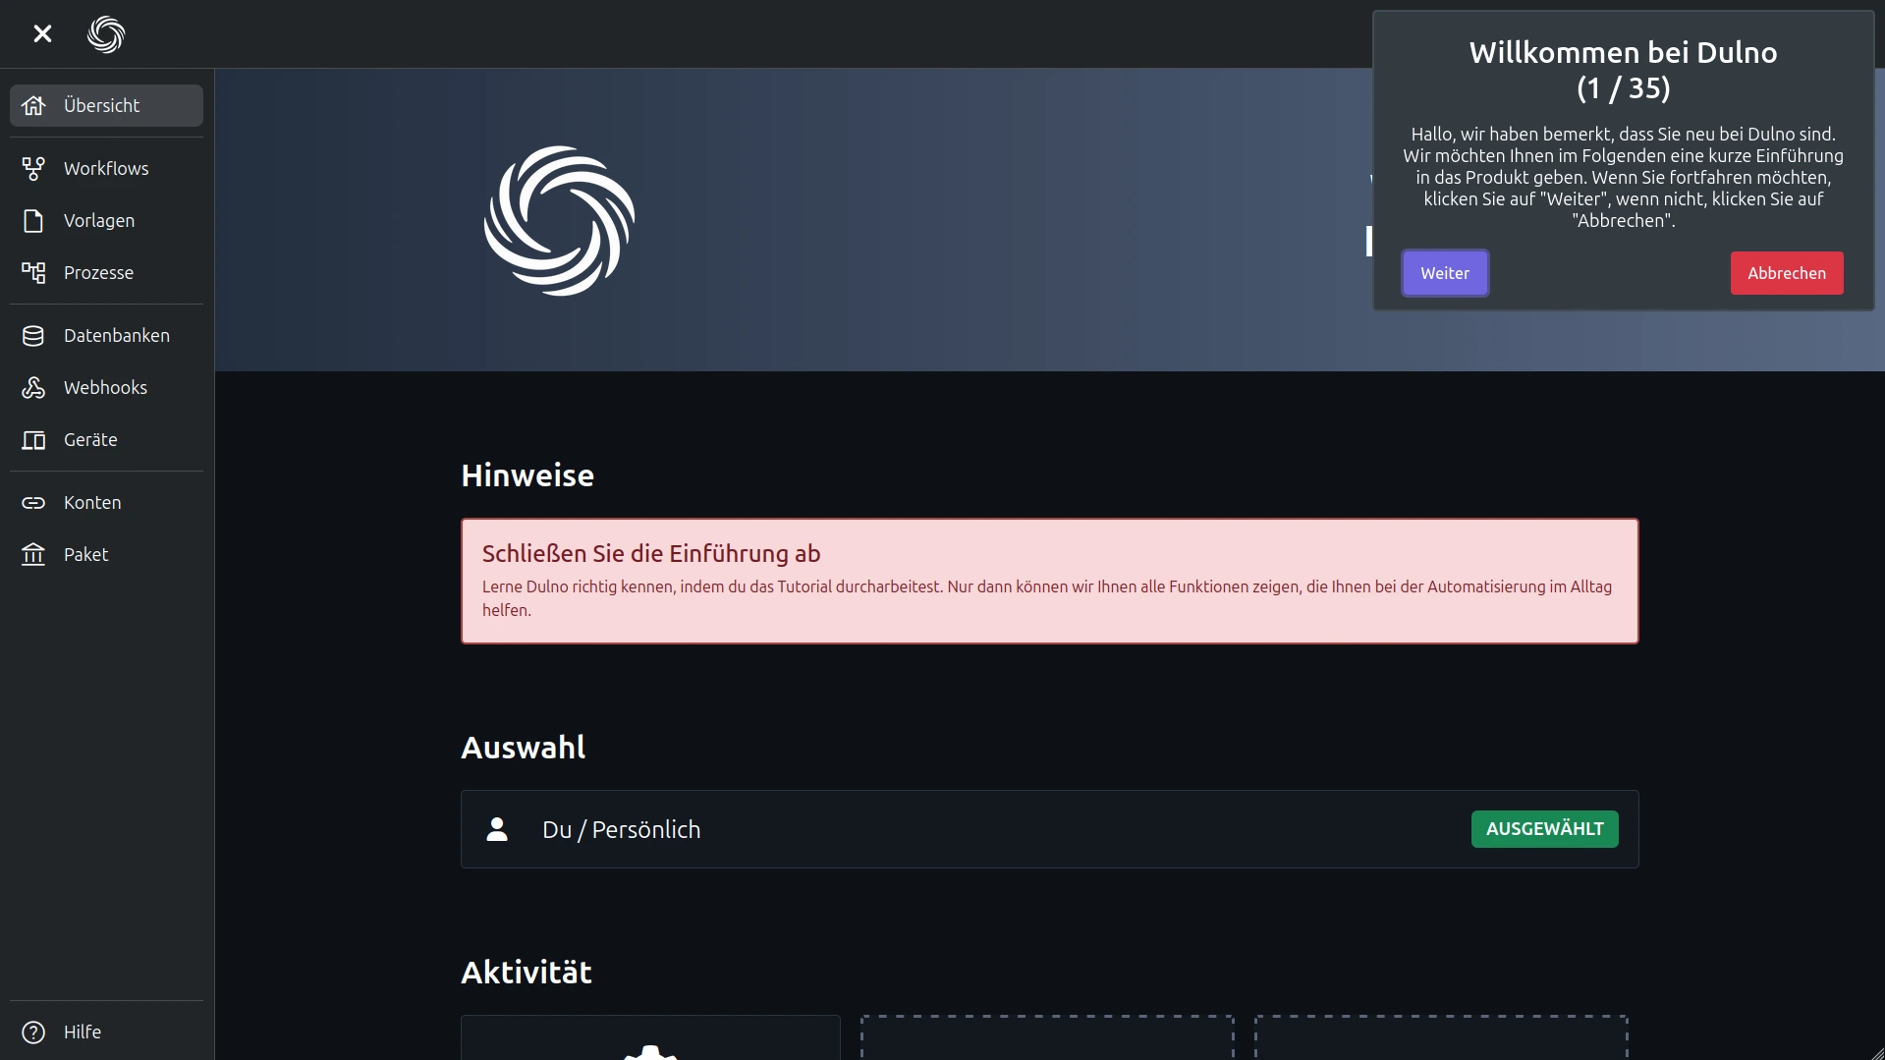The image size is (1885, 1060).
Task: Click the Paket bank building icon
Action: click(x=33, y=555)
